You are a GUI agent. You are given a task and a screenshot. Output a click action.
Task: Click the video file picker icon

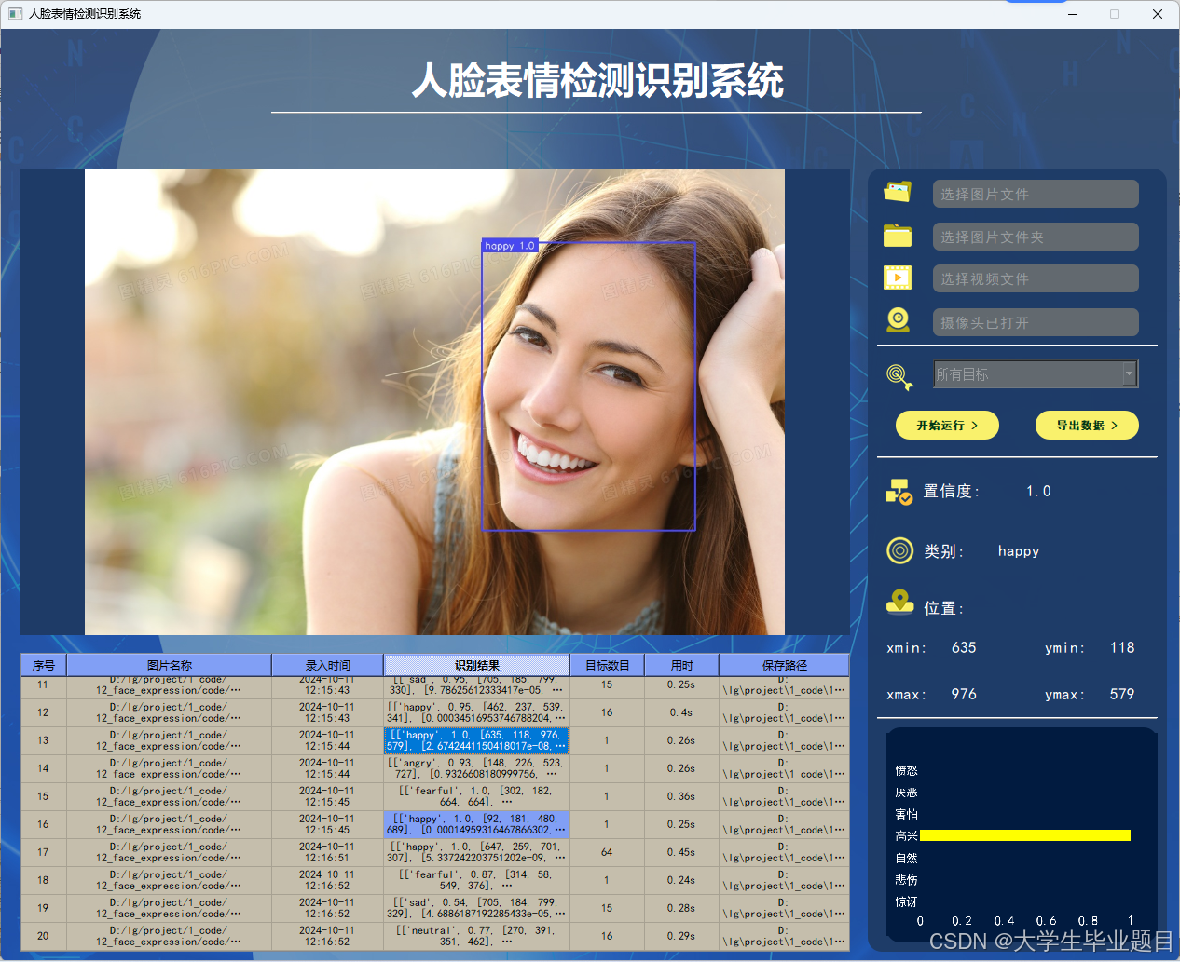tap(898, 278)
